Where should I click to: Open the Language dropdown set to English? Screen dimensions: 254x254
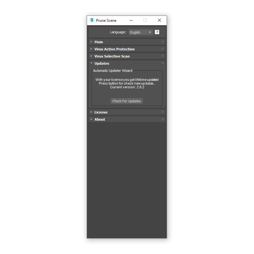pos(141,32)
